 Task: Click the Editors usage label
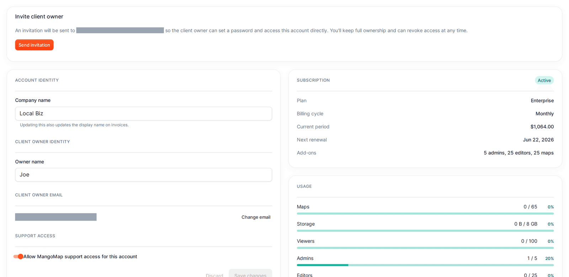point(305,275)
